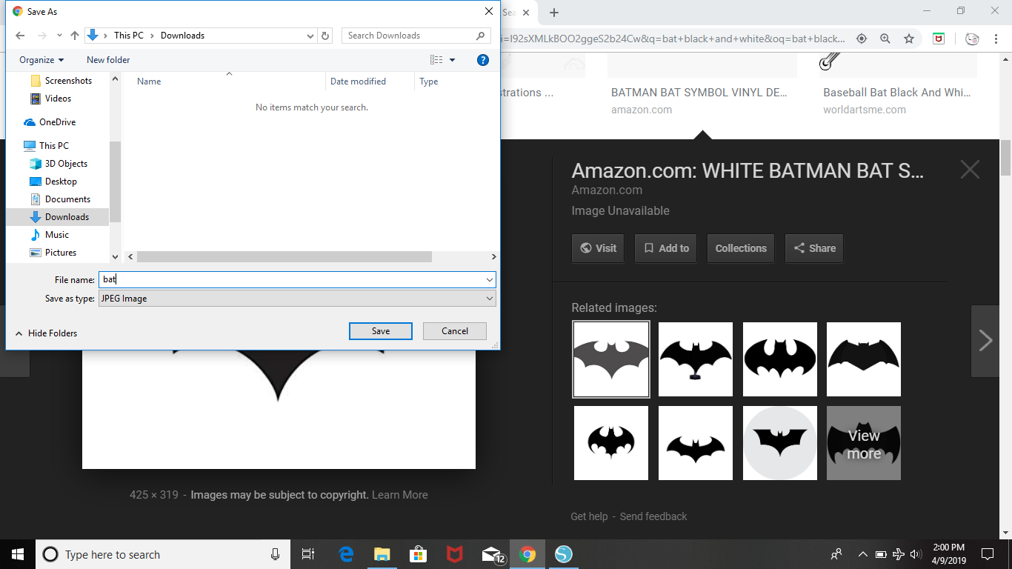Go up one folder level arrow
The height and width of the screenshot is (569, 1012).
[x=75, y=36]
